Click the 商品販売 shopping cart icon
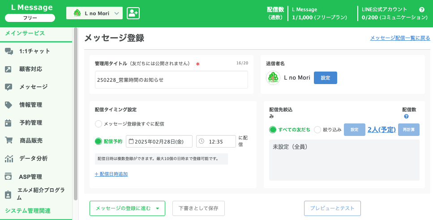The image size is (433, 220). point(9,140)
